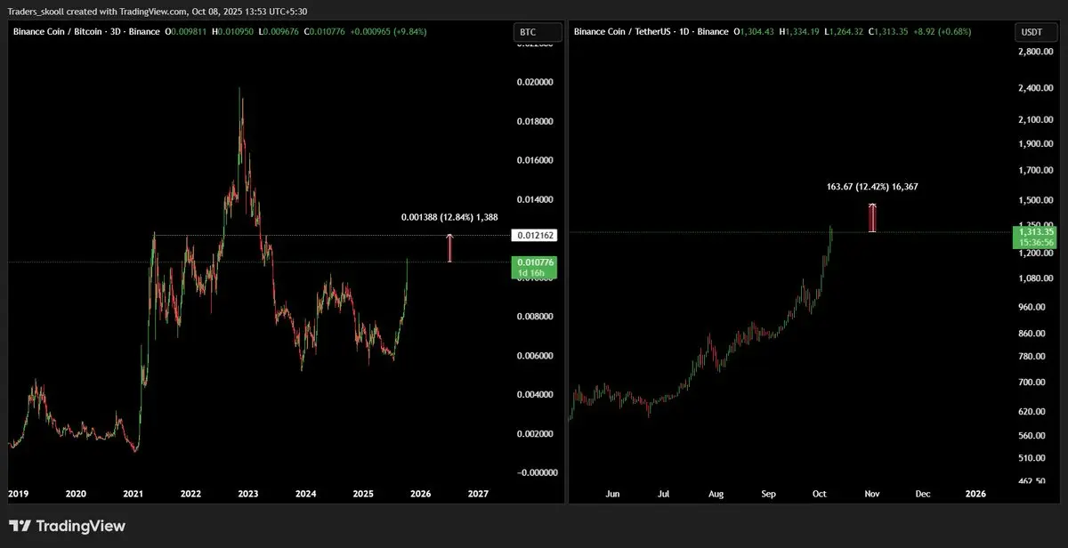This screenshot has width=1068, height=548.
Task: Click the TradingView logo at bottom left
Action: 67,527
